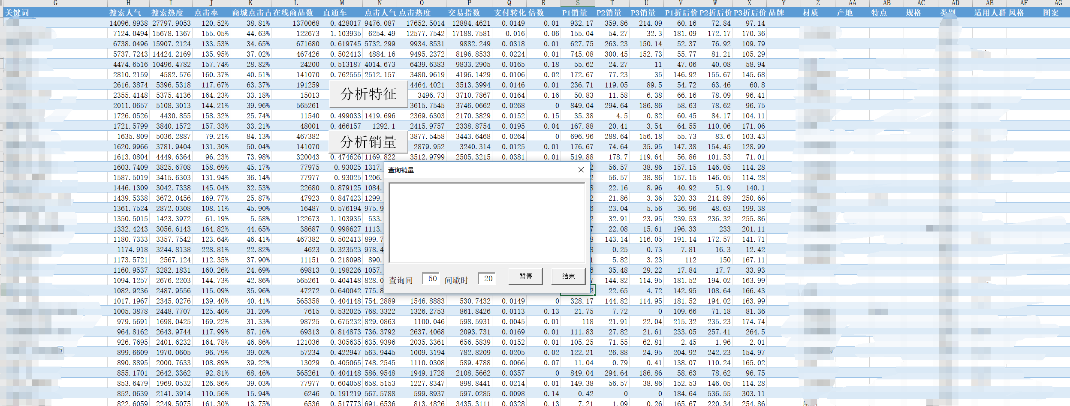1070x406 pixels.
Task: Select column L header
Action: tap(296, 3)
